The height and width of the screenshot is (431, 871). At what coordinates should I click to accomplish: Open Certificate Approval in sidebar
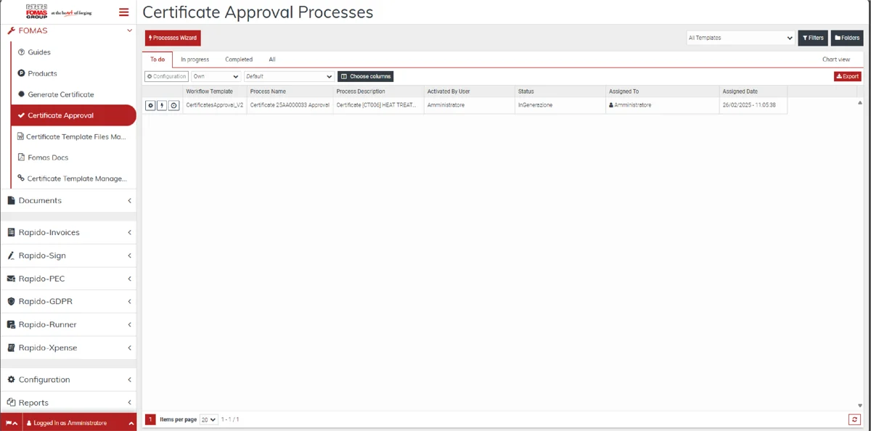click(73, 115)
